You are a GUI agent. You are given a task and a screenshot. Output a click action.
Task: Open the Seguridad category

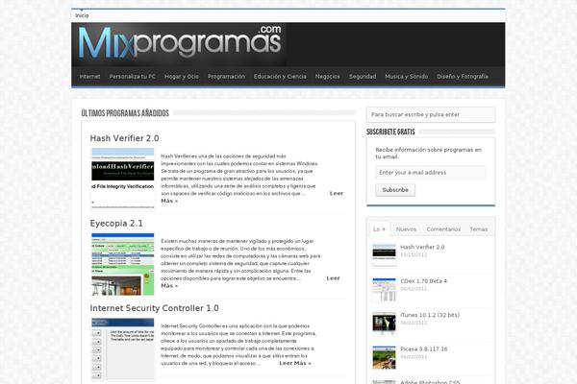pyautogui.click(x=363, y=77)
